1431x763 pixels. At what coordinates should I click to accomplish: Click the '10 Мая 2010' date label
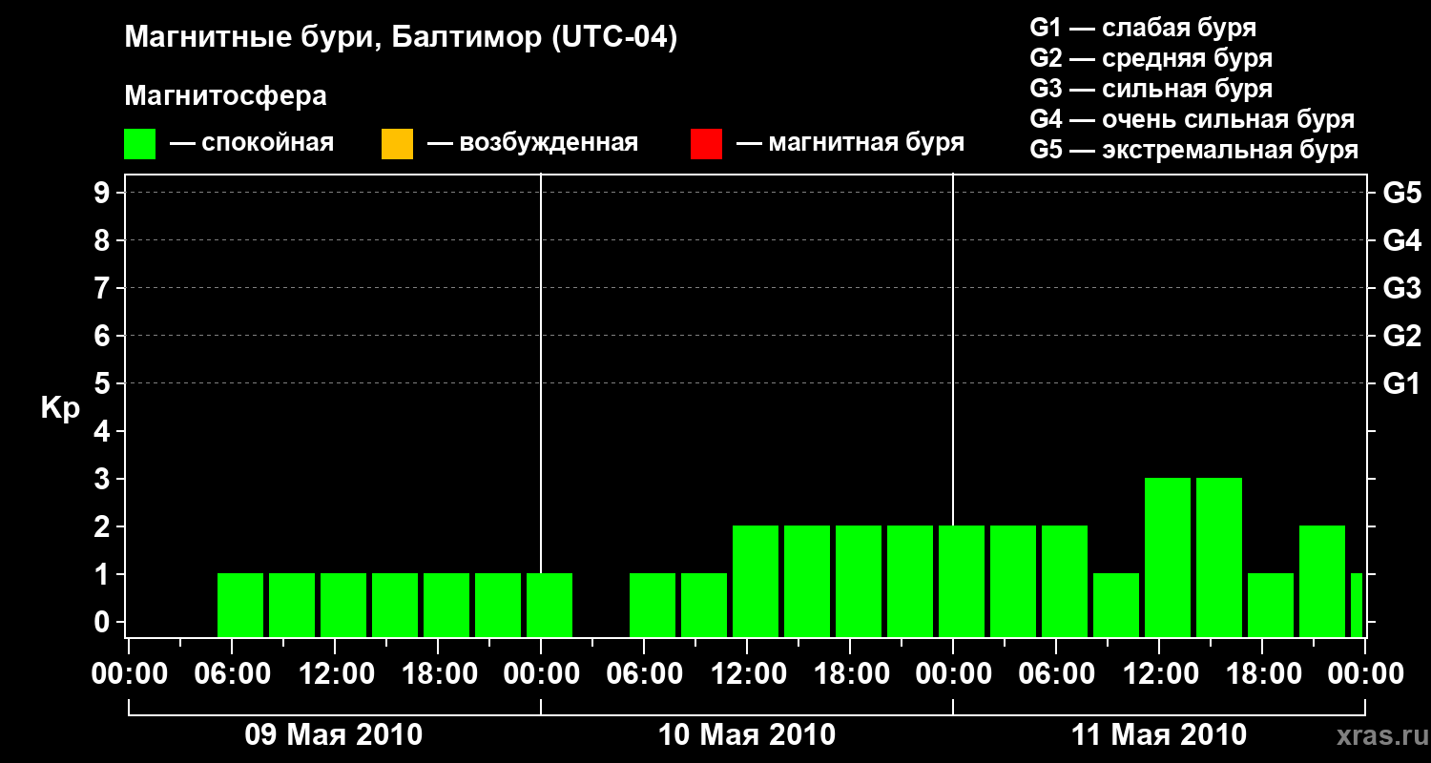tap(747, 735)
